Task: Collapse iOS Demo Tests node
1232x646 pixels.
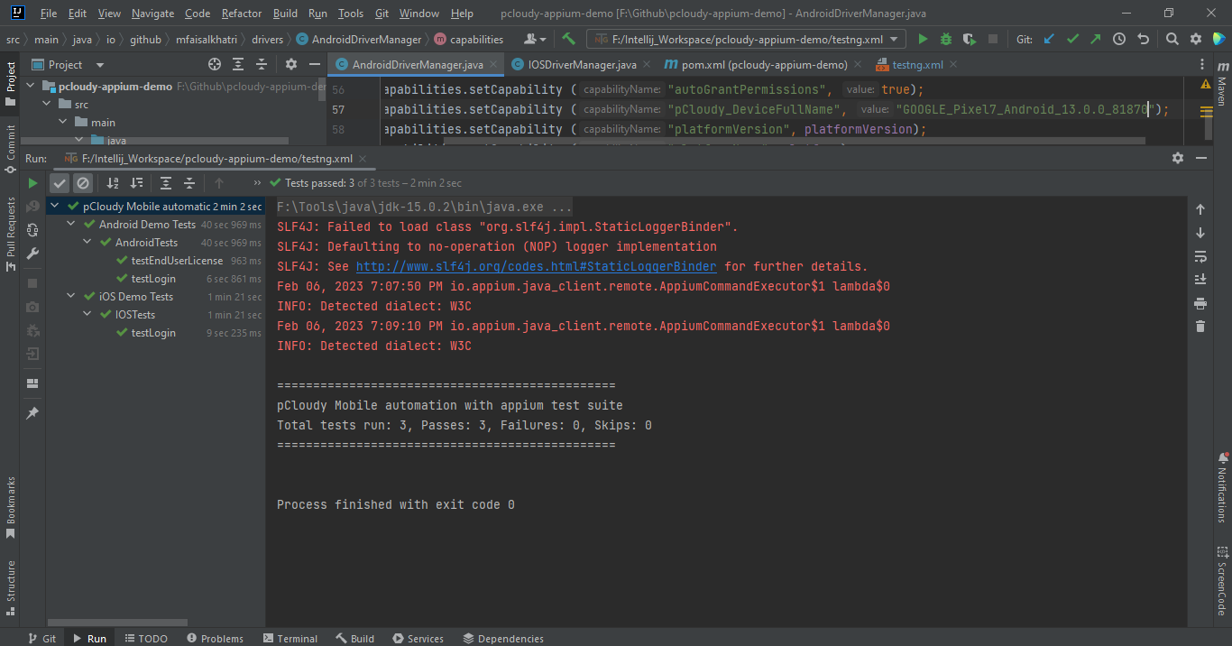Action: (x=71, y=297)
